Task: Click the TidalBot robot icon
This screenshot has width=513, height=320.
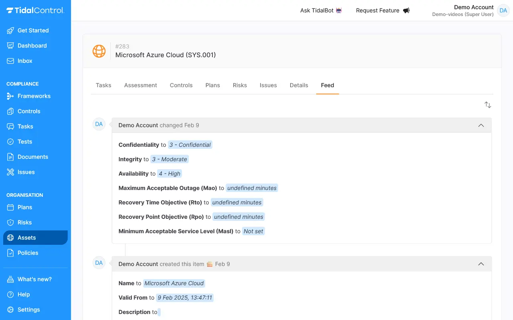Action: coord(339,10)
